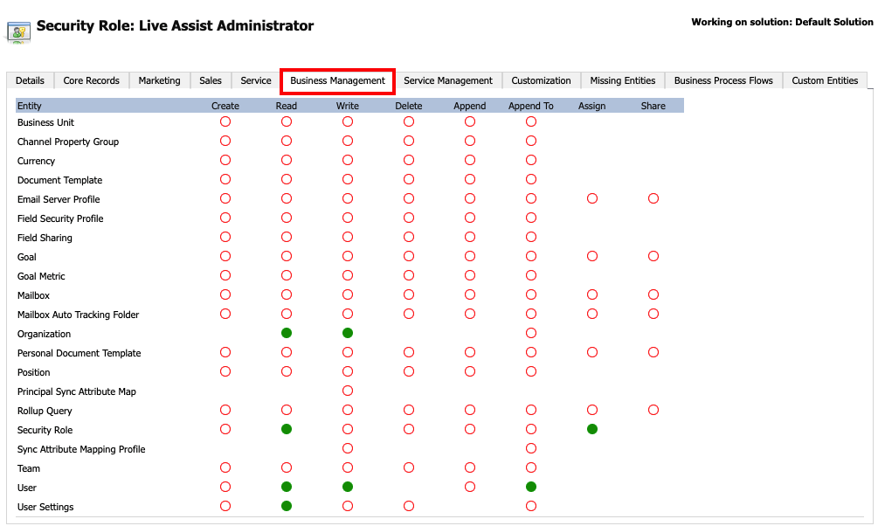
Task: Toggle Write privilege for Principal Sync Attribute Map
Action: click(x=348, y=391)
